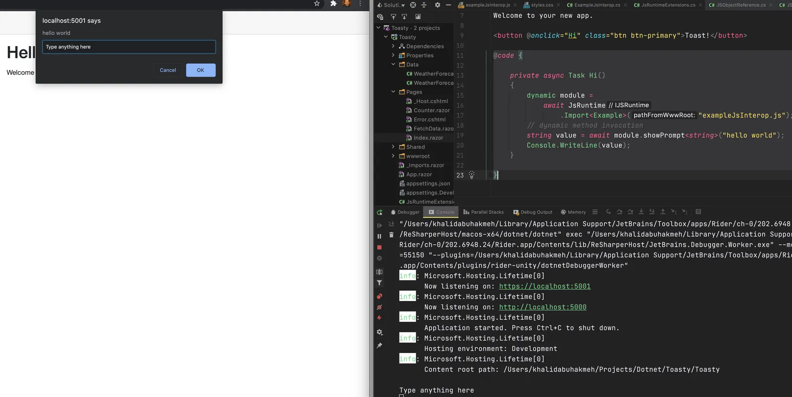The width and height of the screenshot is (792, 397).
Task: Pause the running program
Action: pos(380,236)
